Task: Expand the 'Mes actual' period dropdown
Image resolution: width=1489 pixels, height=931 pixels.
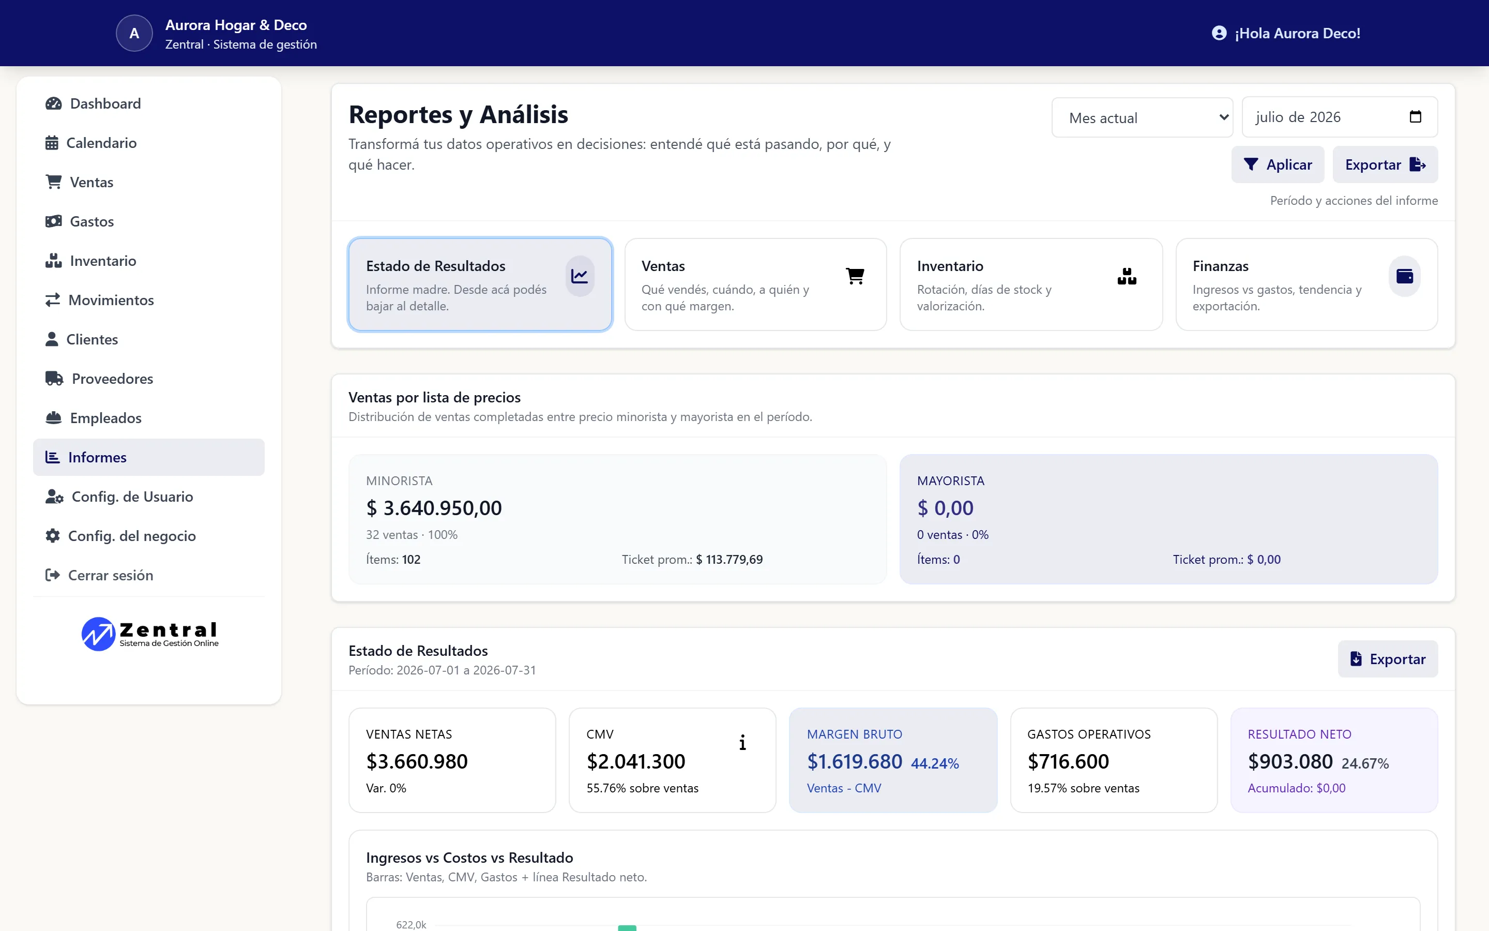Action: [x=1142, y=117]
